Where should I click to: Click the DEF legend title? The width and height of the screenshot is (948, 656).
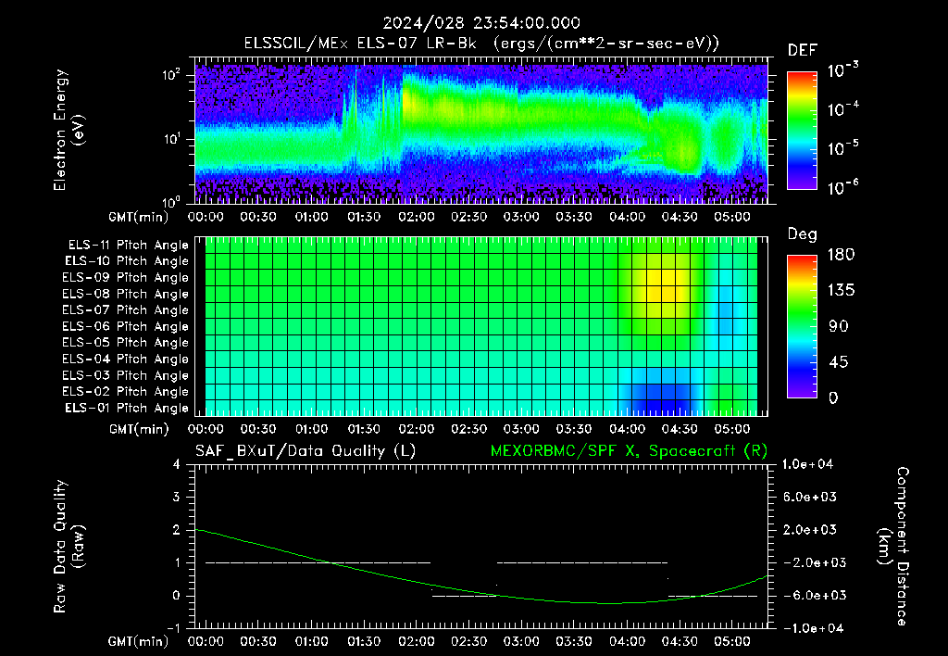[x=803, y=51]
